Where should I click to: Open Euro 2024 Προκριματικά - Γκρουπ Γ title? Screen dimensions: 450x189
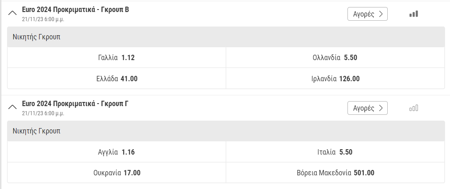point(75,104)
